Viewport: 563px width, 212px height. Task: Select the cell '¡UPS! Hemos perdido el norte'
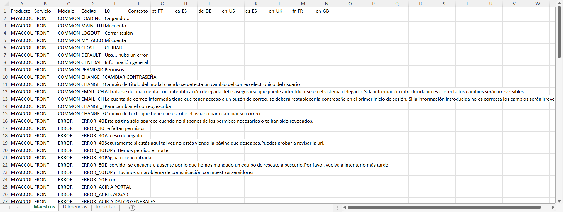116,150
